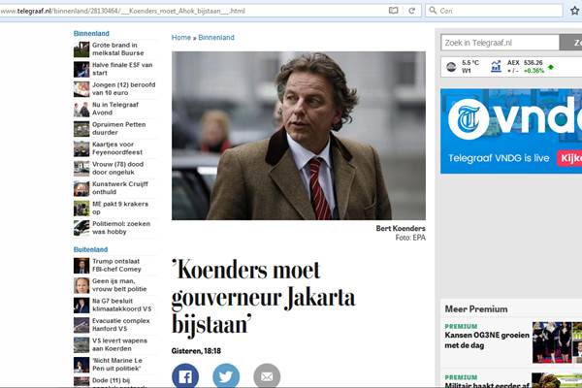Bookmark this page with the star icon
This screenshot has height=388, width=582.
pyautogui.click(x=575, y=11)
